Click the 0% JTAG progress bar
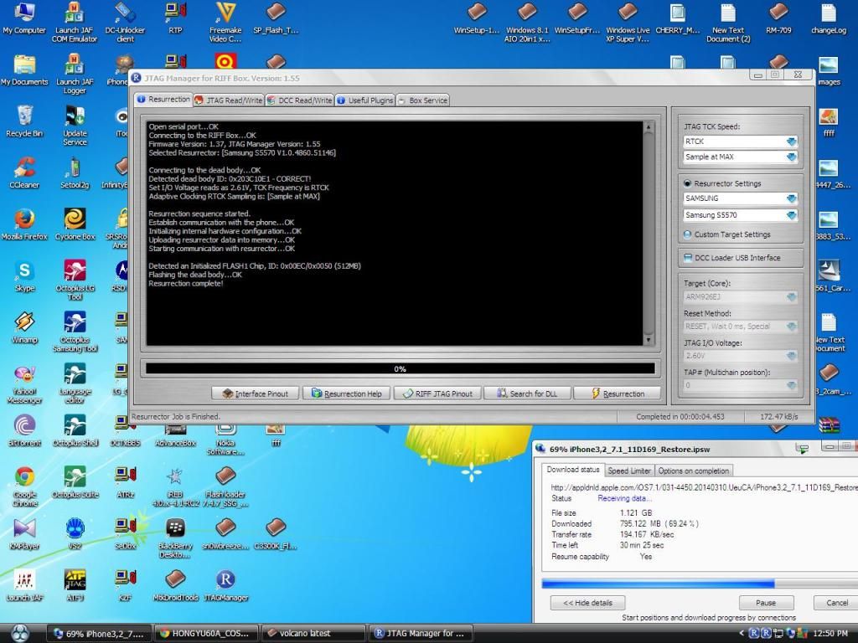The width and height of the screenshot is (858, 643). [400, 369]
